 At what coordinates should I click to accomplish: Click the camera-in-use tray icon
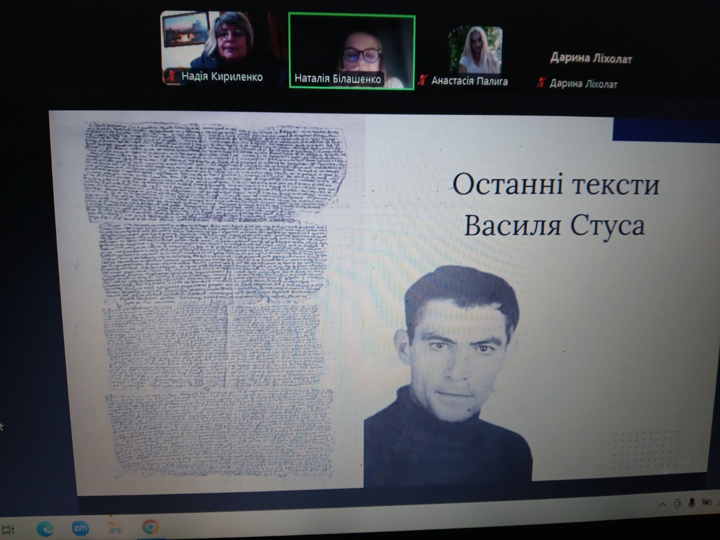click(x=678, y=503)
